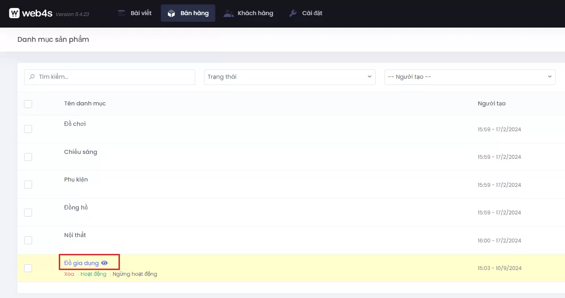565x298 pixels.
Task: Click the Bán hàng box icon
Action: tap(171, 13)
